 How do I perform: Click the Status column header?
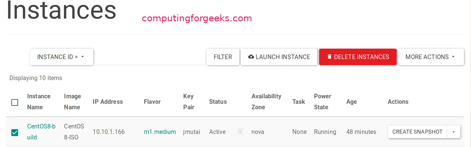218,102
